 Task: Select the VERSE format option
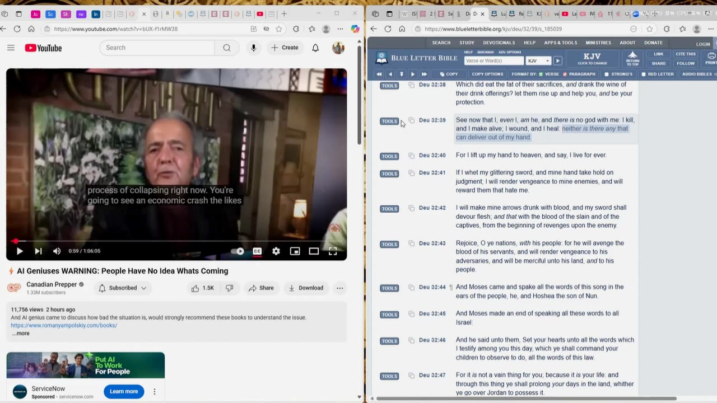pos(549,74)
